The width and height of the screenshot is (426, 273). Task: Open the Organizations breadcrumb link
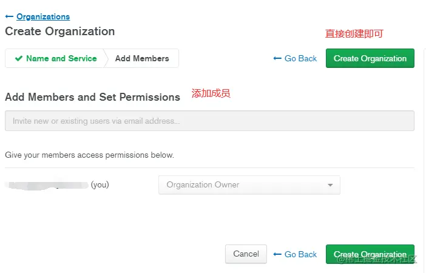click(43, 17)
